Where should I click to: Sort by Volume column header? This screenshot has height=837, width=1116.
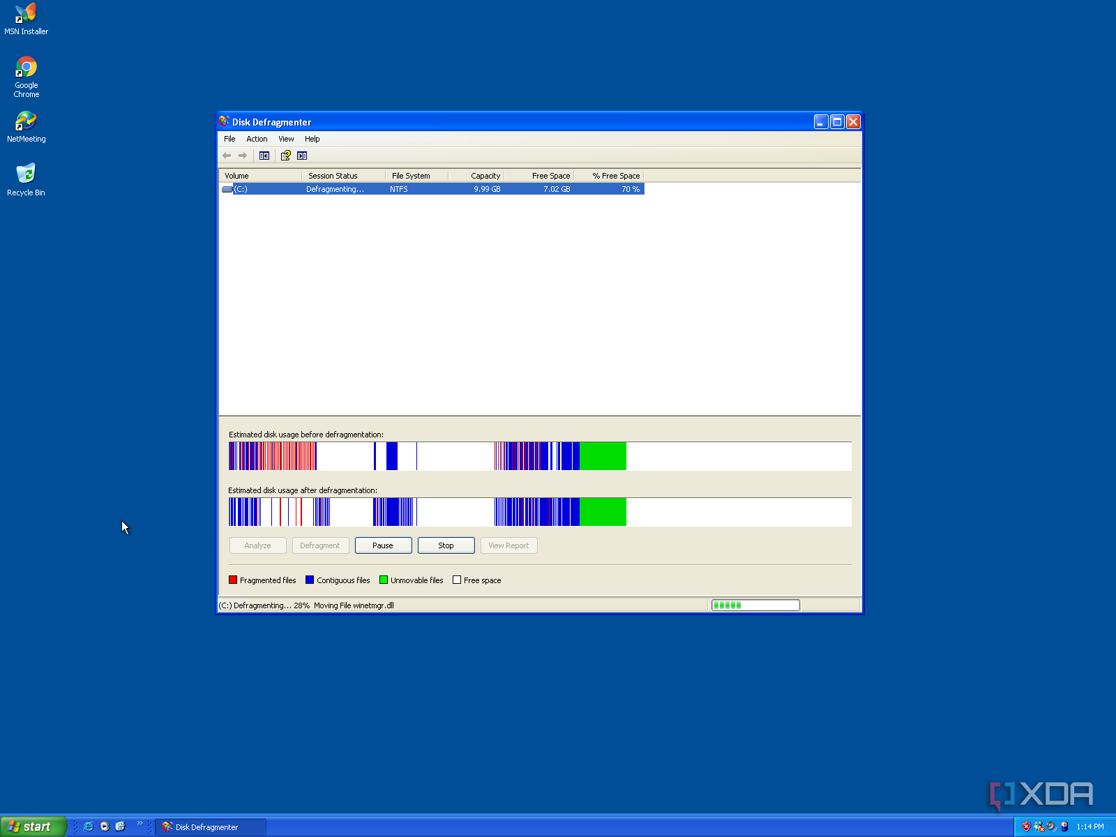pyautogui.click(x=261, y=176)
